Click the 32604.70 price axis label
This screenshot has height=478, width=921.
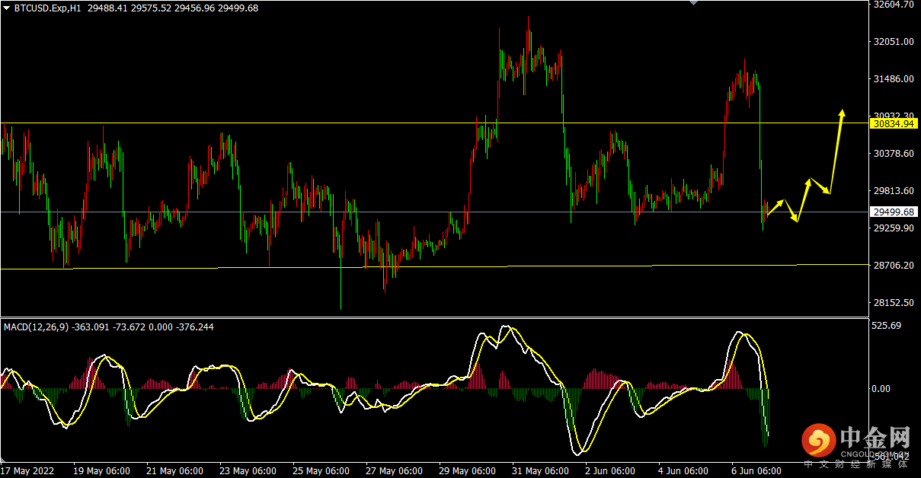point(893,5)
